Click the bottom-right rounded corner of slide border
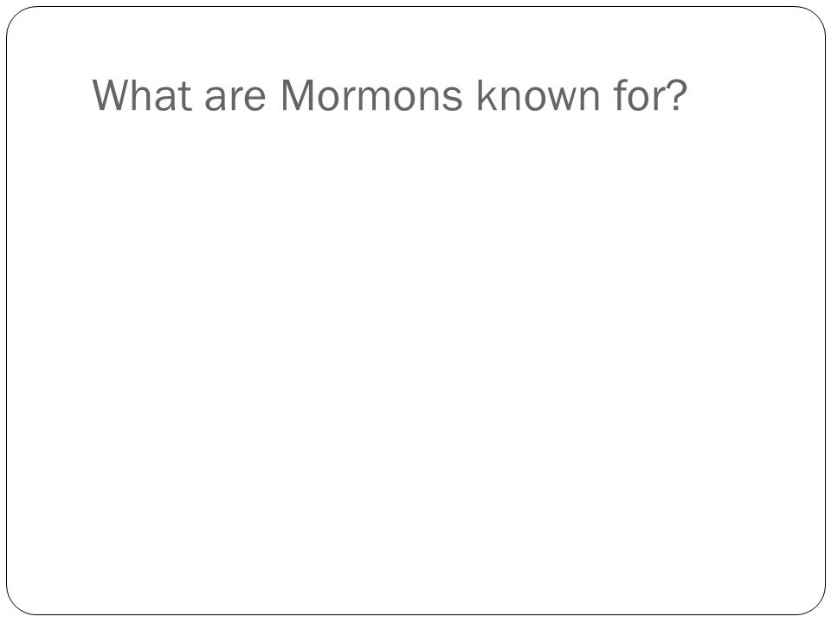 (815, 606)
